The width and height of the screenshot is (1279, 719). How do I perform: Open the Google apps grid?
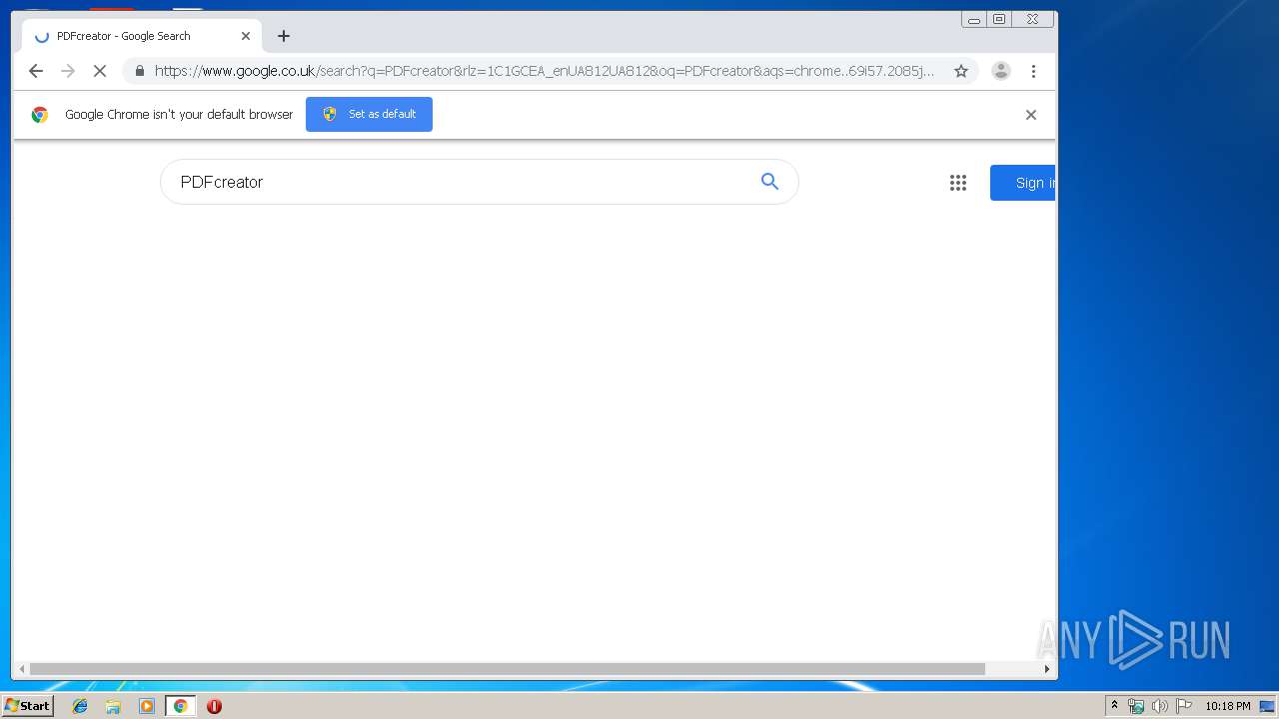click(958, 183)
